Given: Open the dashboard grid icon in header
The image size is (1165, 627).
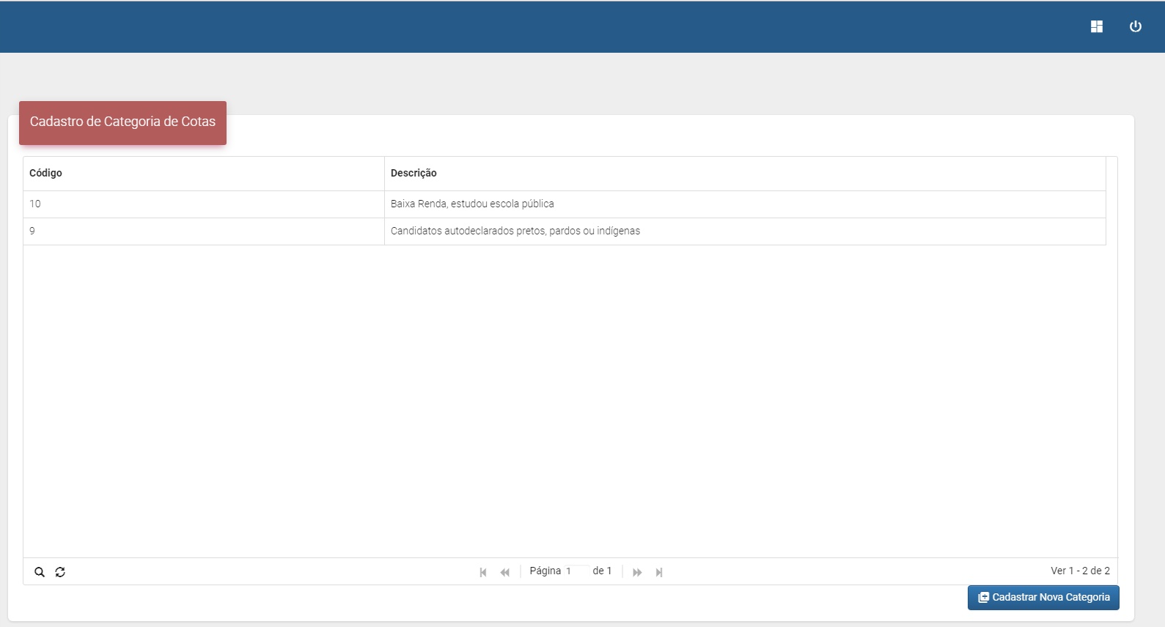Looking at the screenshot, I should pos(1096,27).
